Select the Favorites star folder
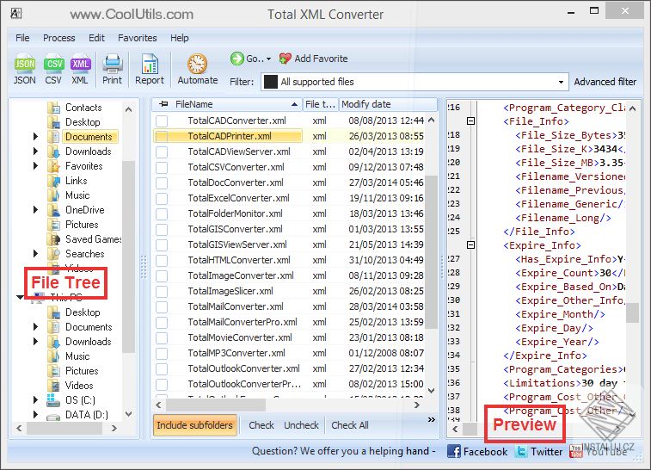This screenshot has width=651, height=470. tap(53, 166)
